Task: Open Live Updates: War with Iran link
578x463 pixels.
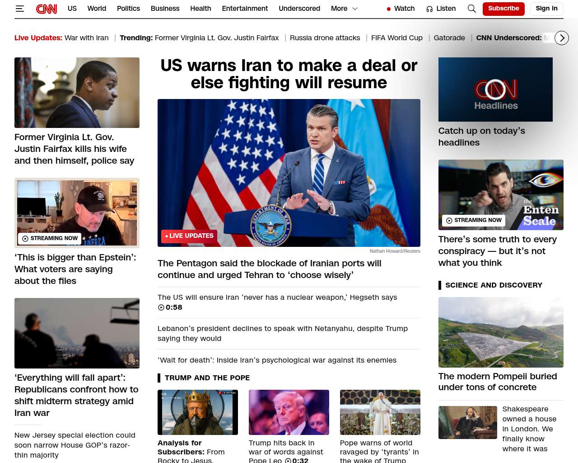Action: click(x=61, y=38)
